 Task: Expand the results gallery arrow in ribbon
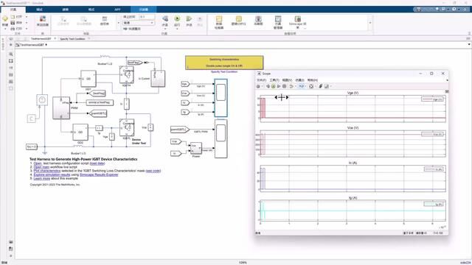pos(370,23)
